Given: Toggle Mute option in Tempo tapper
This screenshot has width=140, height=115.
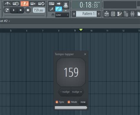Looking at the screenshot, I should [72, 102].
